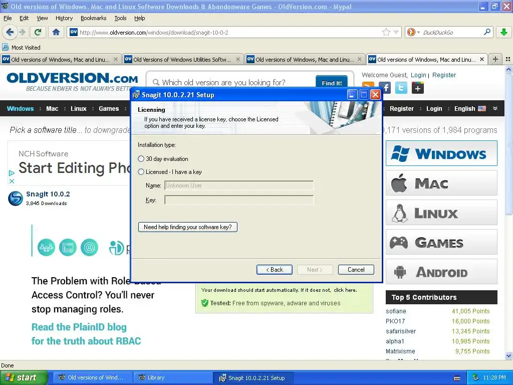Click the Register link beside Welcome Guest
The image size is (513, 385).
point(444,75)
